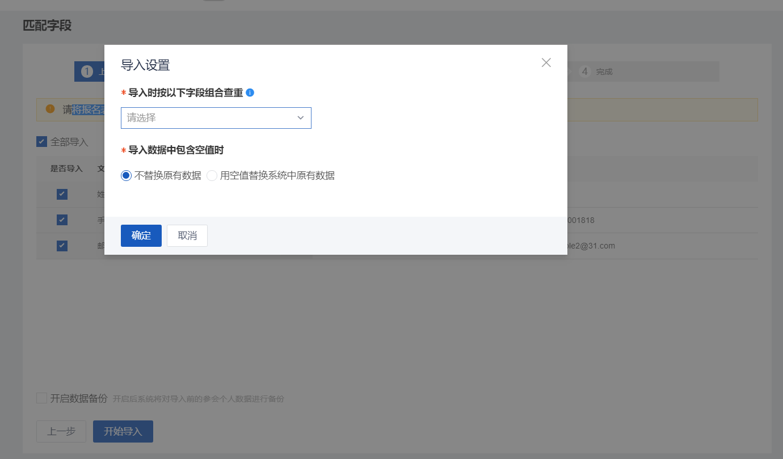Viewport: 783px width, 459px height.
Task: Select step 4 完成 in the progress bar
Action: pos(596,71)
